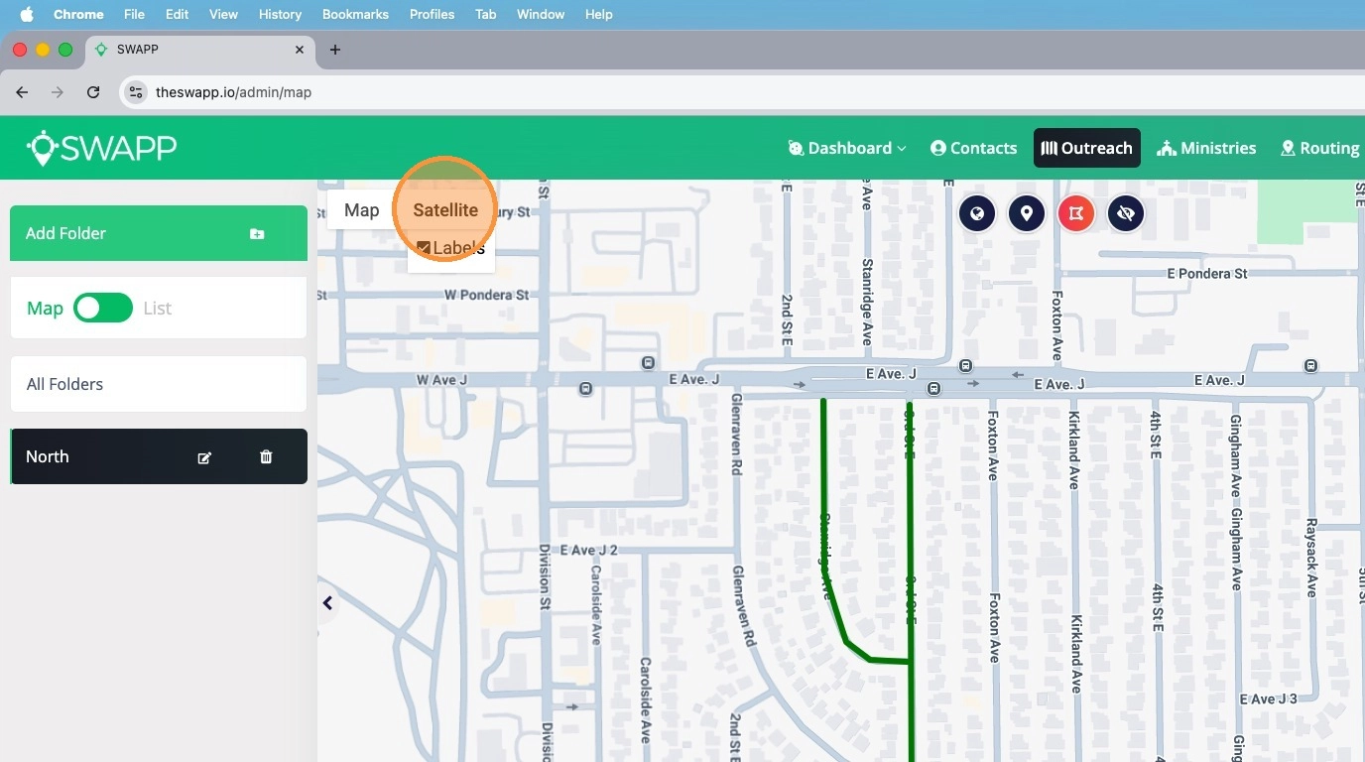Open the globe map view icon
The height and width of the screenshot is (762, 1365).
(x=977, y=213)
